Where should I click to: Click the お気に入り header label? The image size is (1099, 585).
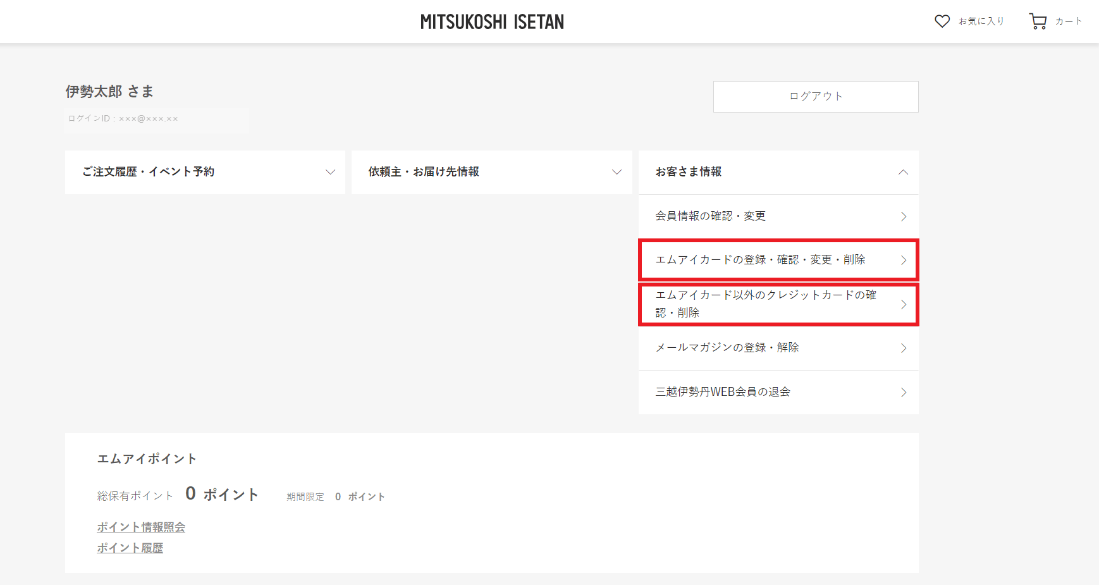[981, 22]
